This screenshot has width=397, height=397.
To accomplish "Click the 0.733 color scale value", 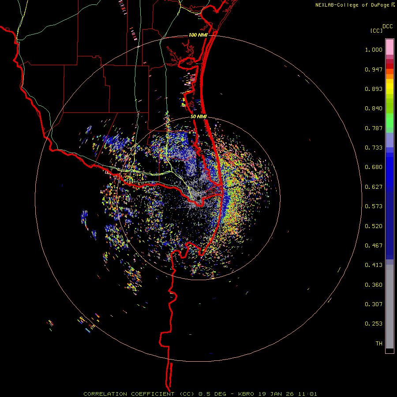I will pos(374,148).
